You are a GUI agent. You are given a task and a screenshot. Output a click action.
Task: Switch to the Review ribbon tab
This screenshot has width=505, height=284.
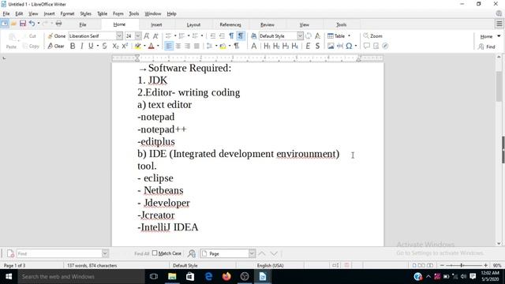tap(267, 24)
